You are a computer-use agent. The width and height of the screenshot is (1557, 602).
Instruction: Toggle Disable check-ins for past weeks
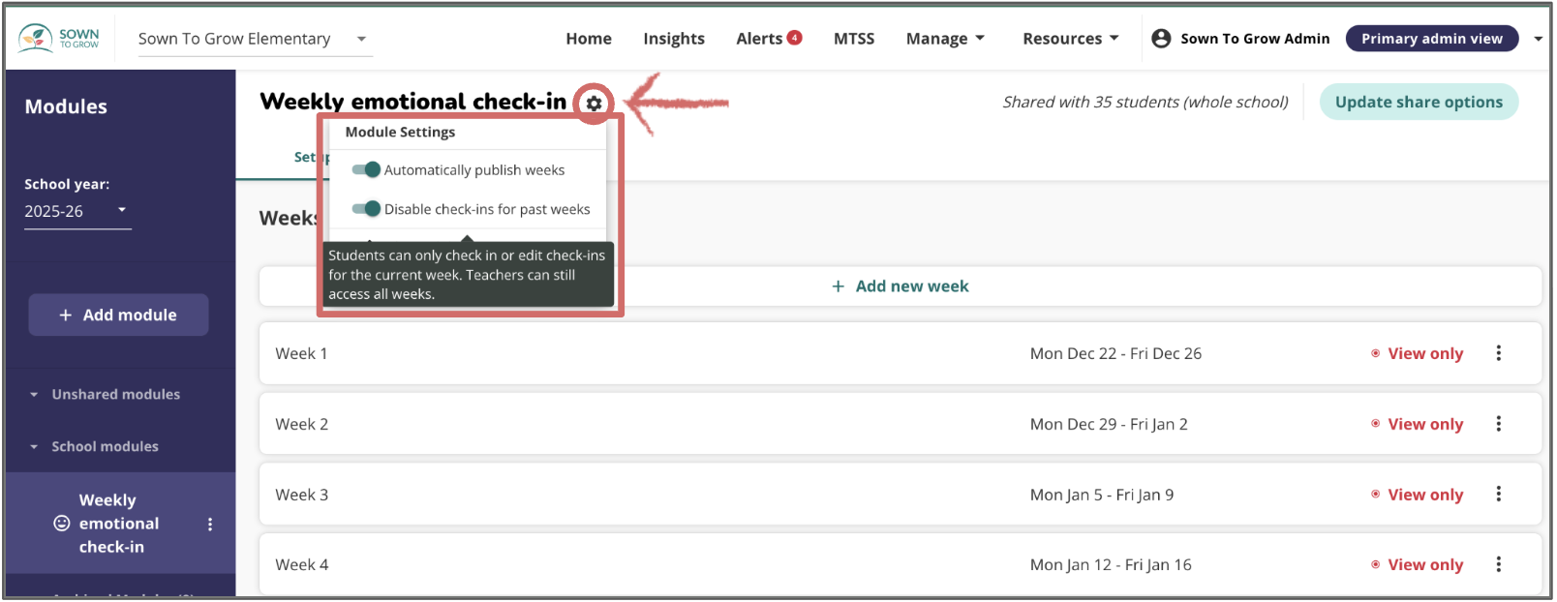[366, 209]
